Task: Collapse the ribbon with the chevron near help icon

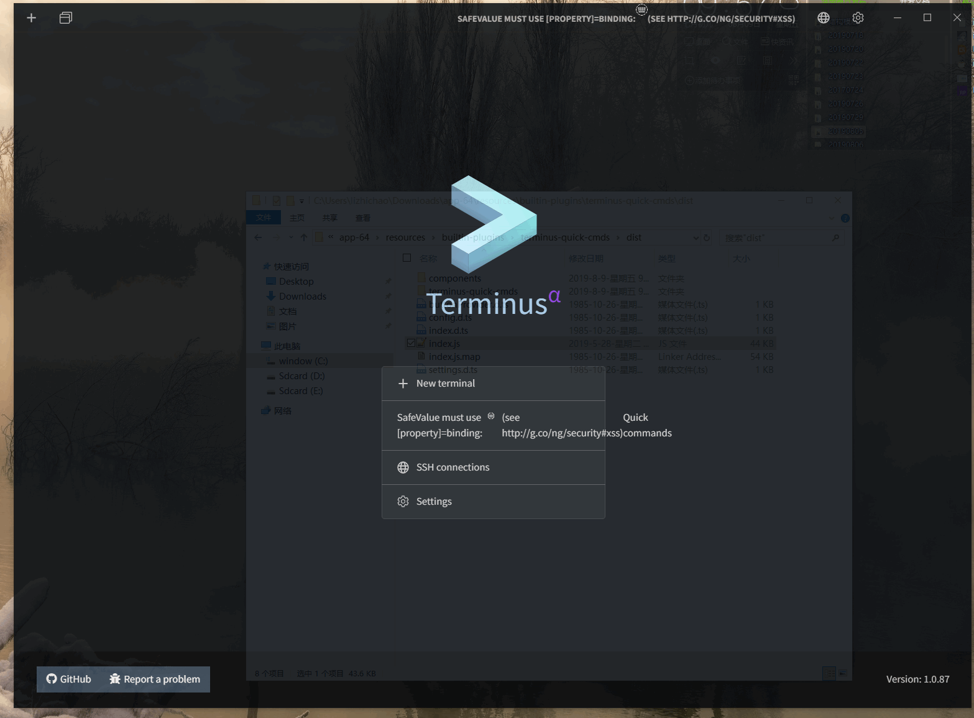Action: 832,218
